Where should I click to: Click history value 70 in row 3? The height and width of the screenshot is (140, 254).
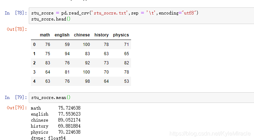(106, 72)
